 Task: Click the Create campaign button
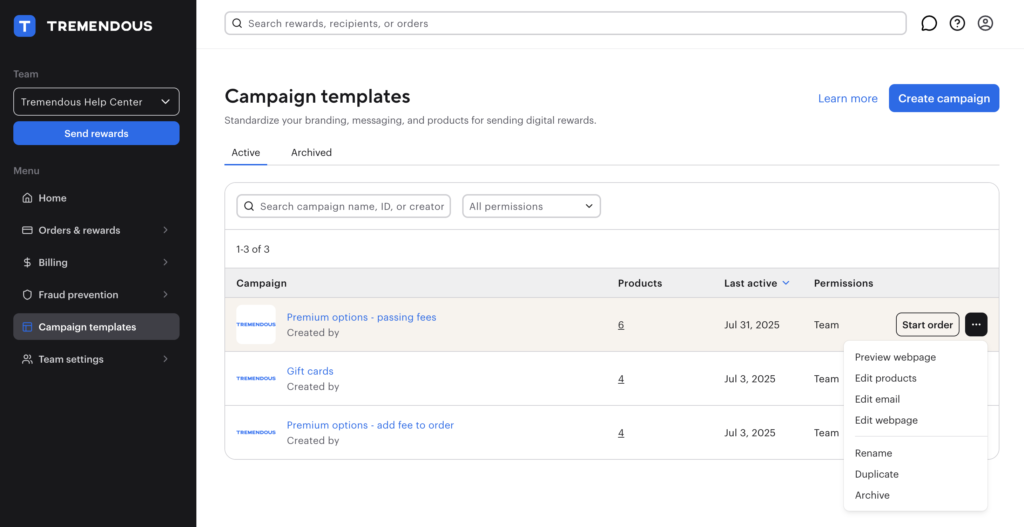tap(944, 98)
